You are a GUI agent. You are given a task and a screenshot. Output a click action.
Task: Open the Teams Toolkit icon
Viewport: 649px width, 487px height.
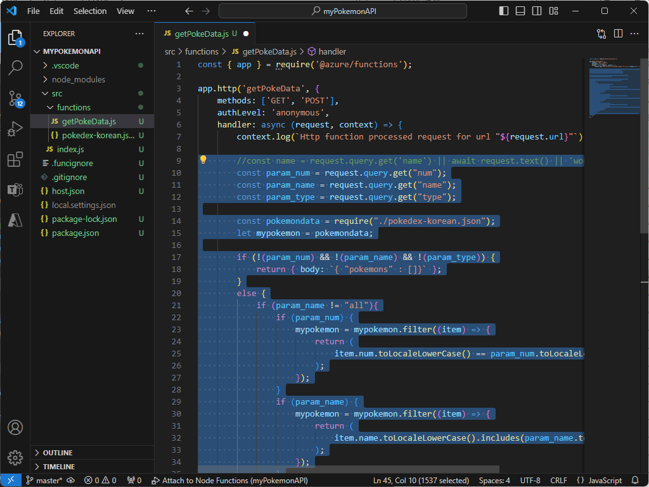pos(15,190)
